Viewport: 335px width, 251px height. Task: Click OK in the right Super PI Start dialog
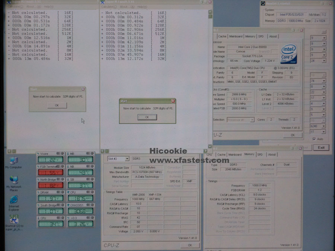tap(147, 117)
